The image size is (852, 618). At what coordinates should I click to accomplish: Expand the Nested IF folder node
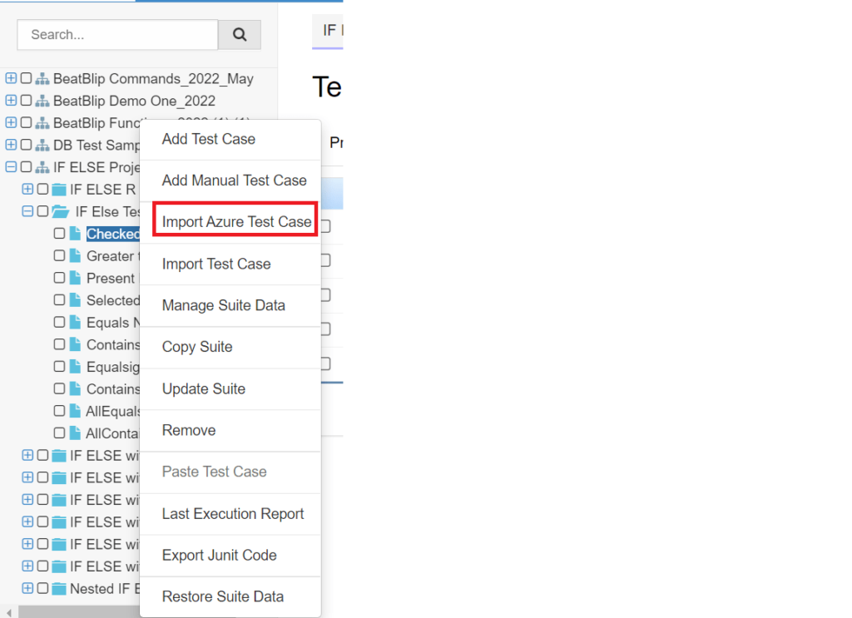tap(27, 589)
